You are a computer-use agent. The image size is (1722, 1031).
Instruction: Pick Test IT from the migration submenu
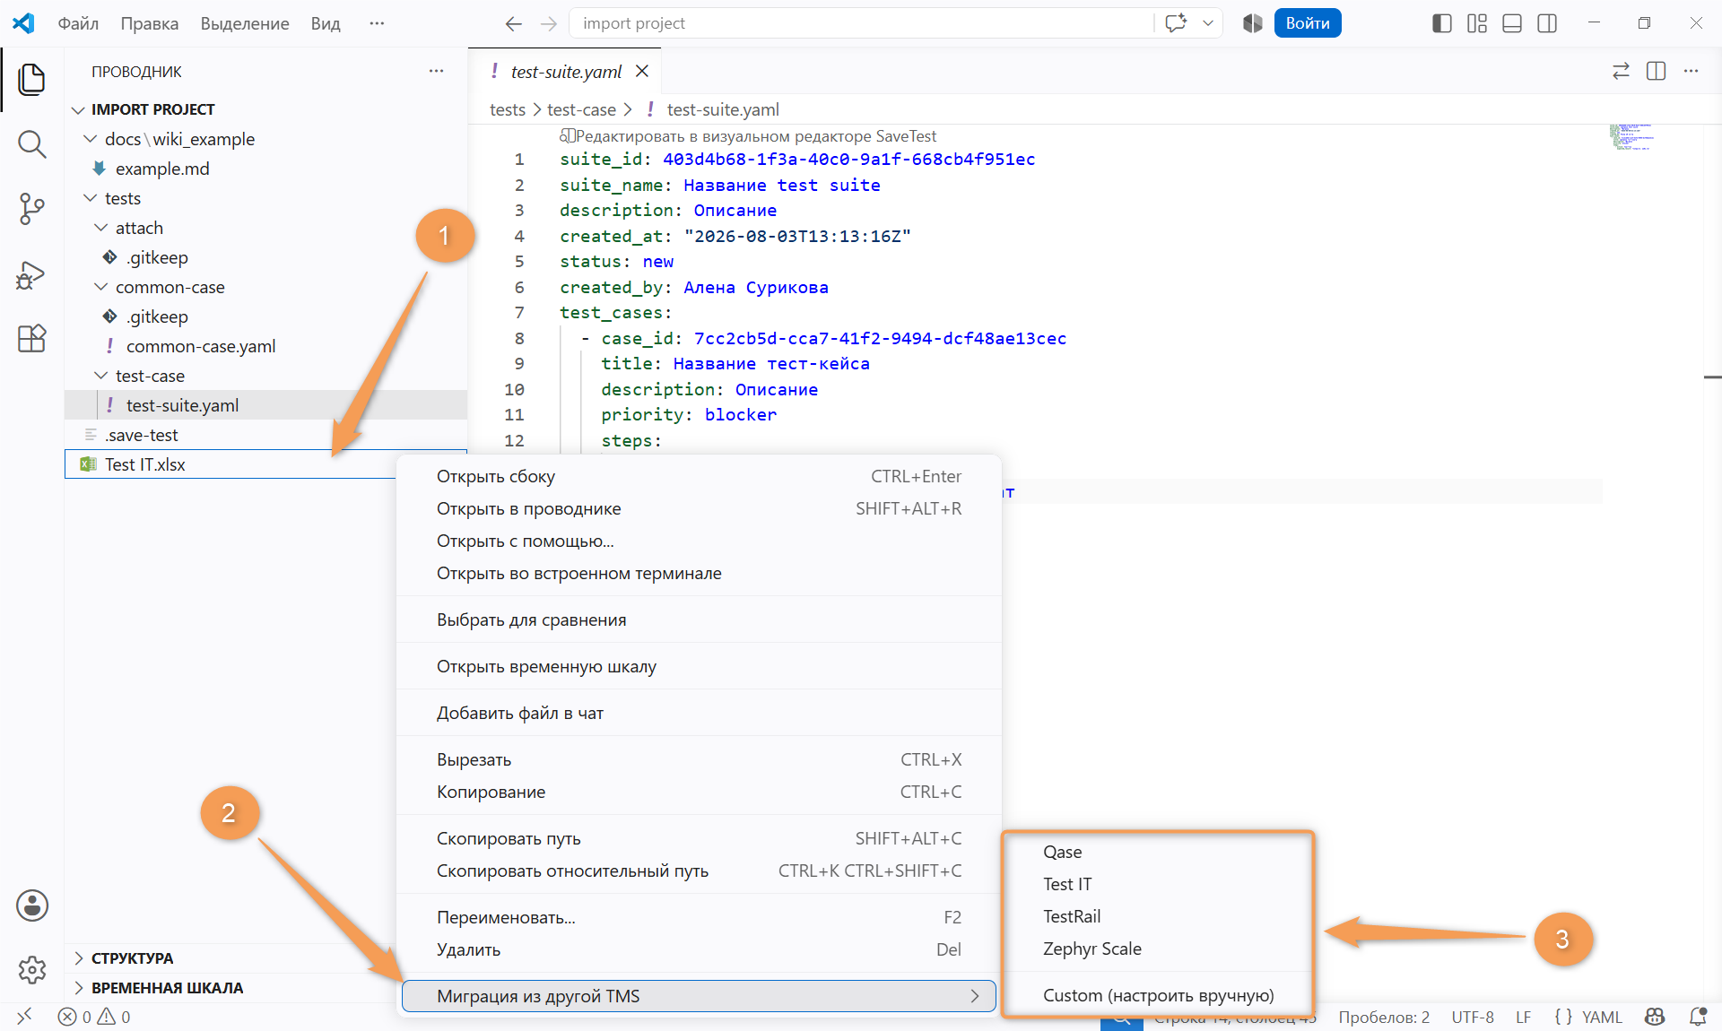click(1157, 884)
